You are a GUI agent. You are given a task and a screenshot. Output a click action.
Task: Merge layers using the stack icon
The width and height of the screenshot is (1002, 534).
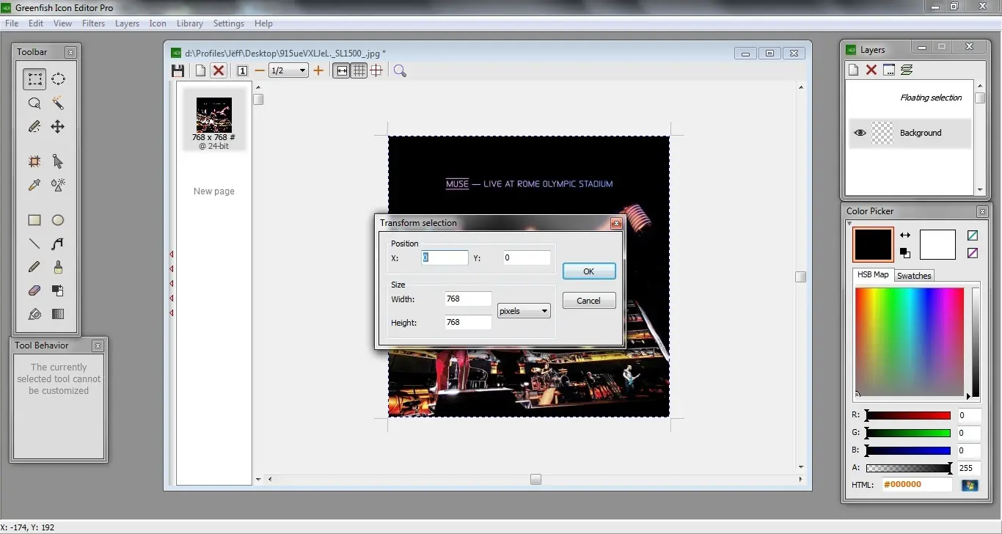[x=907, y=70]
